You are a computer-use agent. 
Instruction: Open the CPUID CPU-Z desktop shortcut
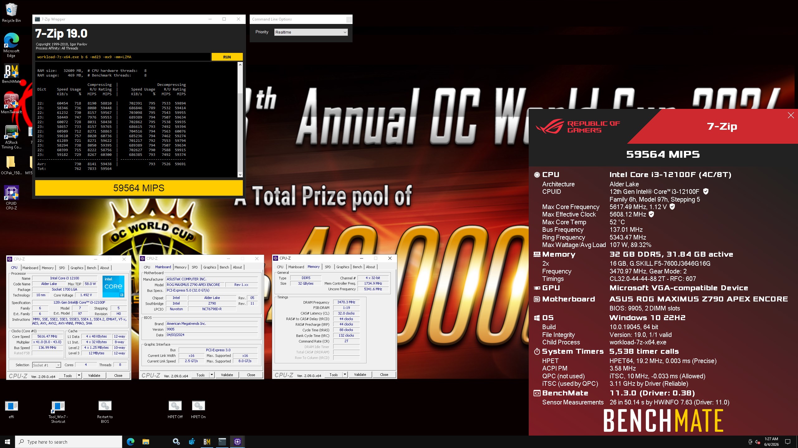11,198
